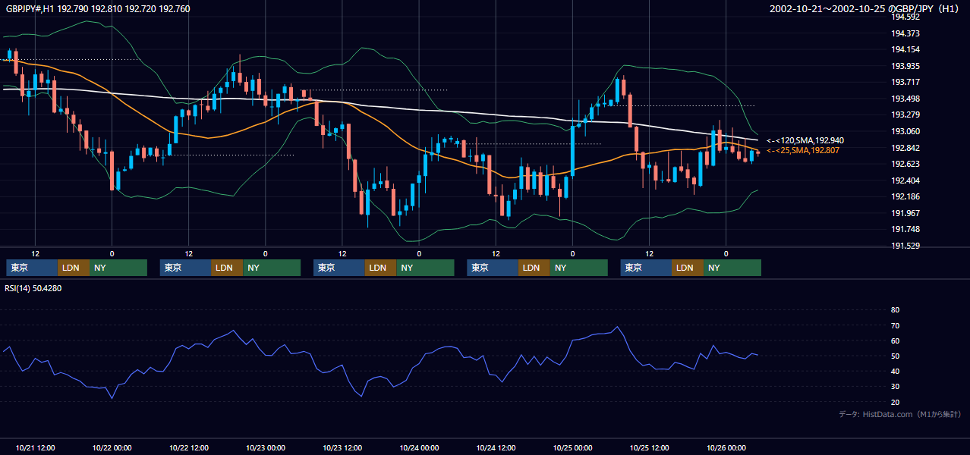Click the 25 SMA label reading 192.807

(803, 151)
